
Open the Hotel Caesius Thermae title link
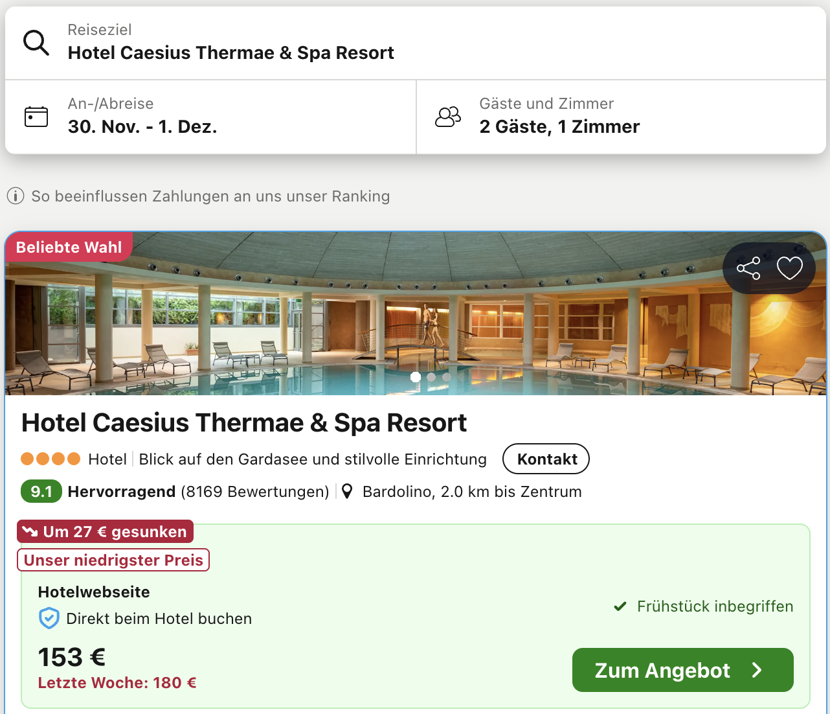click(244, 423)
